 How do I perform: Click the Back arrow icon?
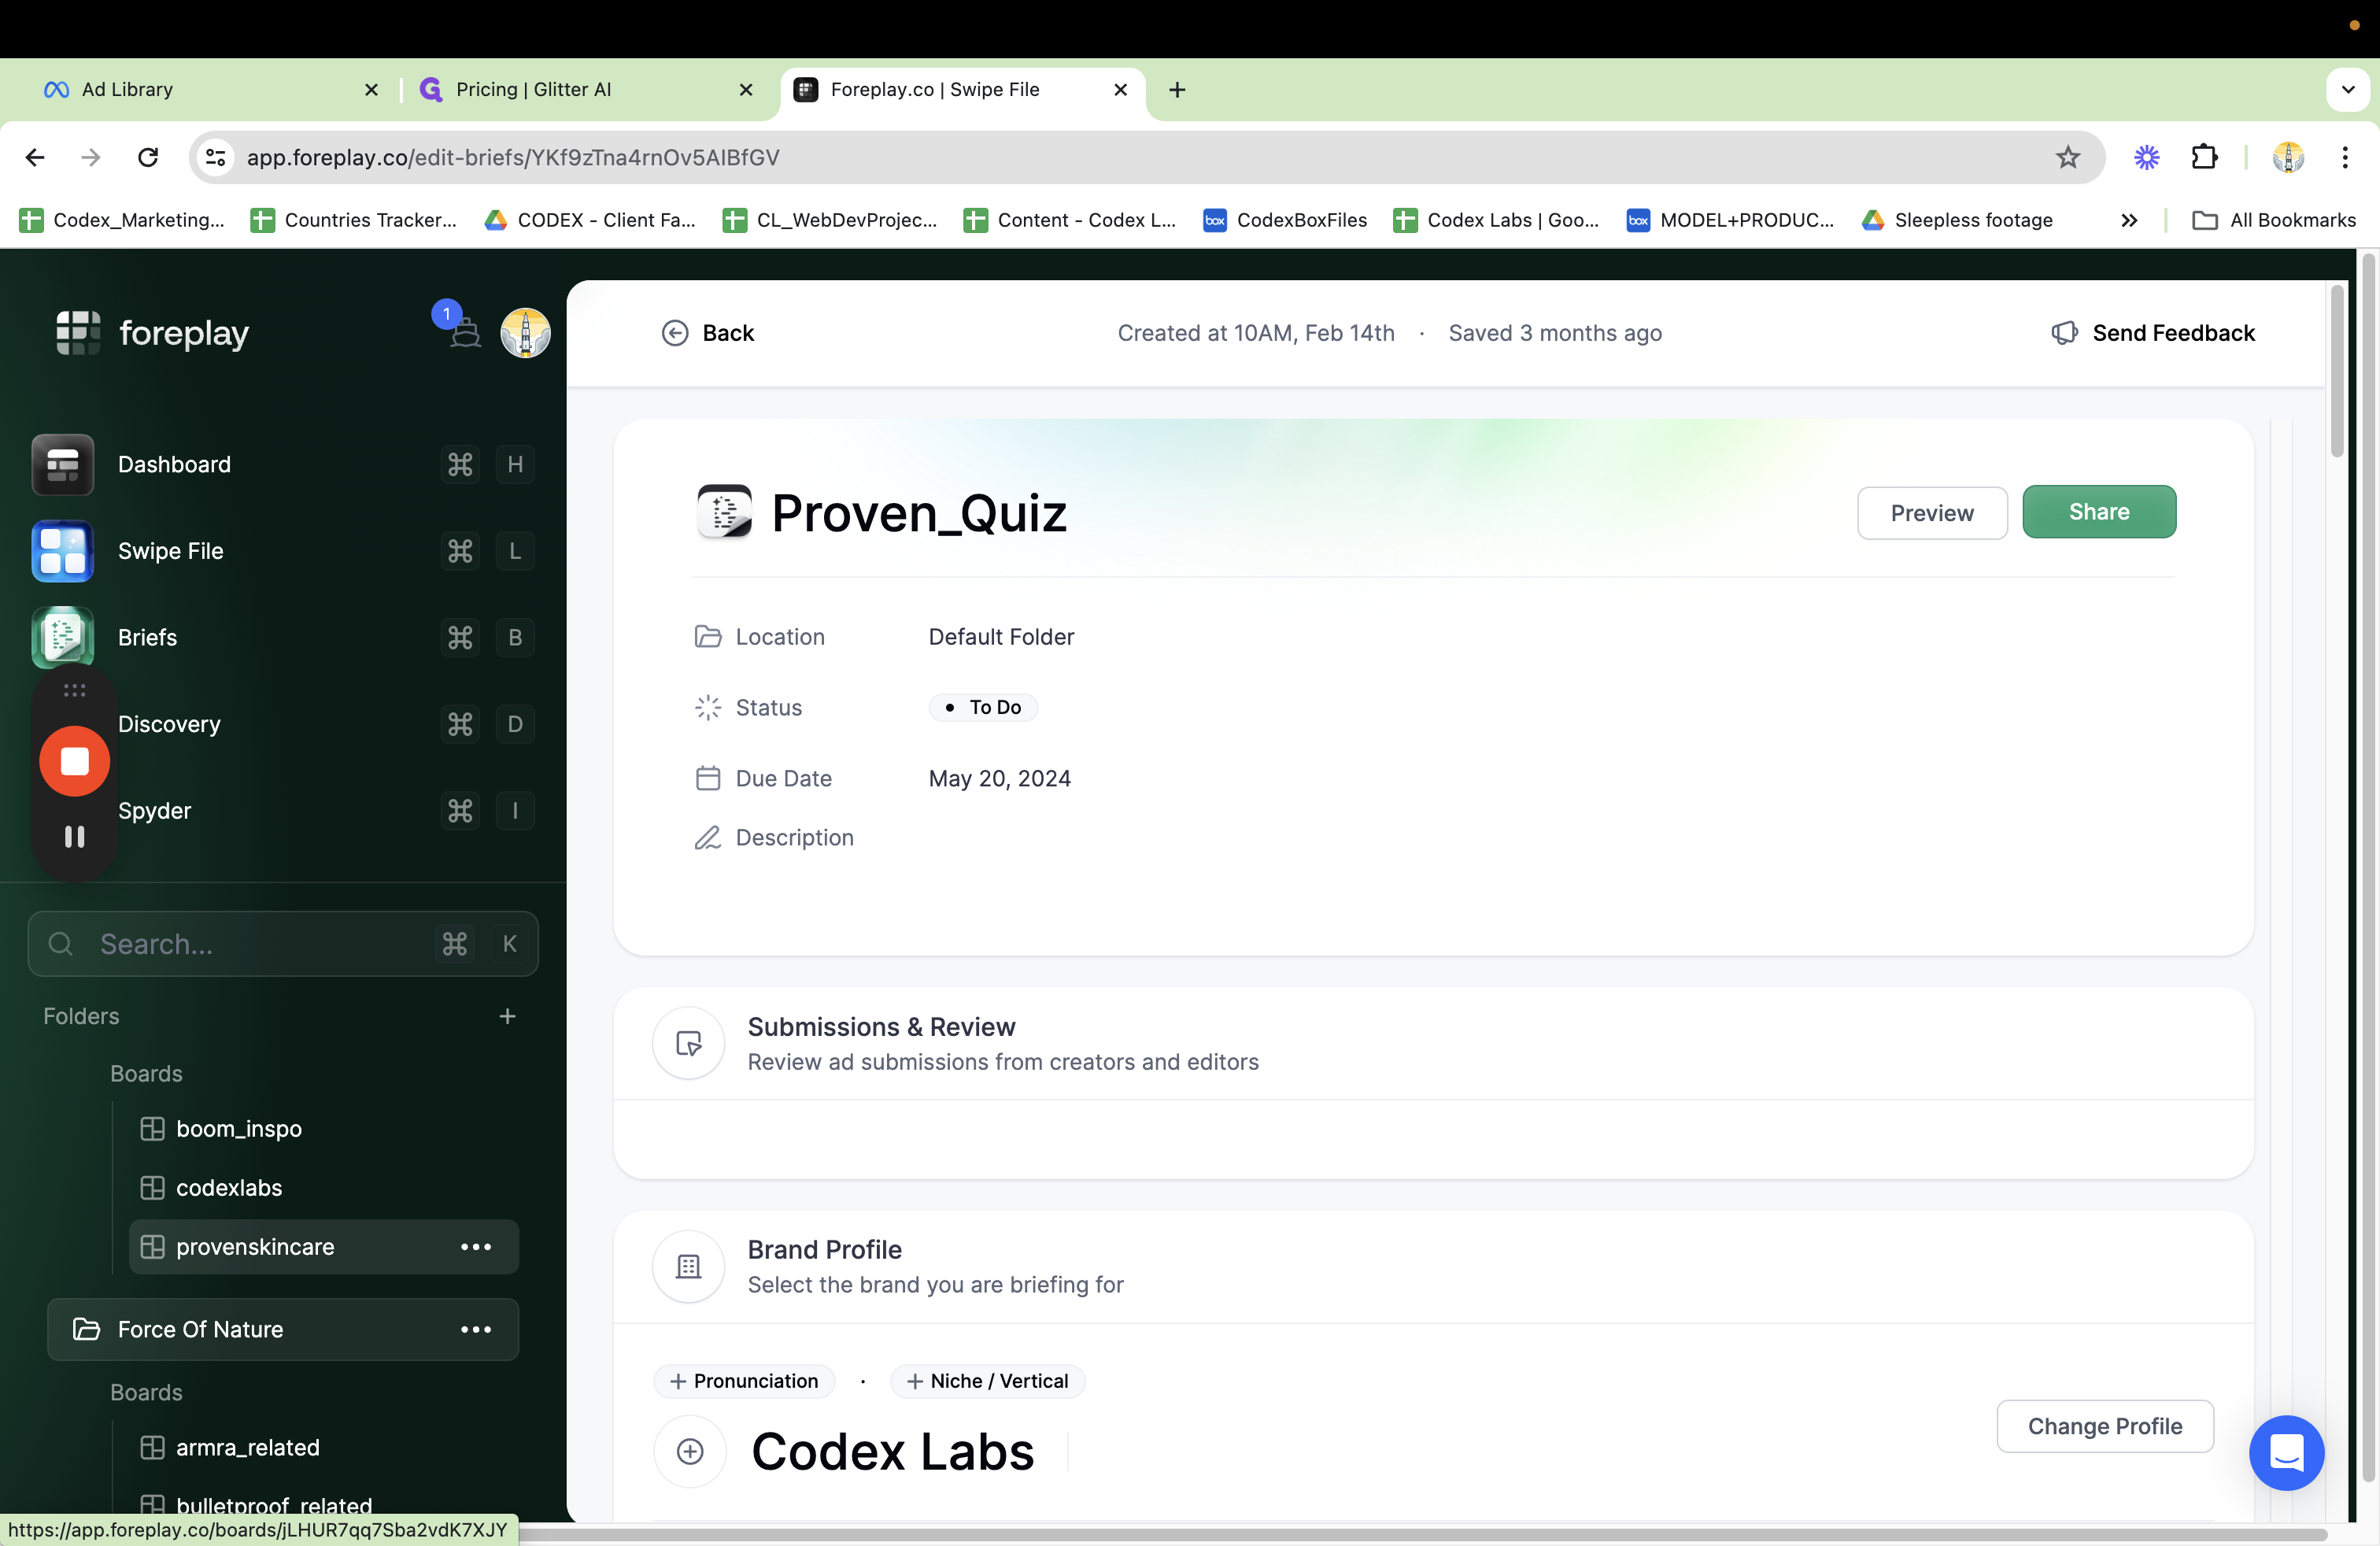point(675,333)
